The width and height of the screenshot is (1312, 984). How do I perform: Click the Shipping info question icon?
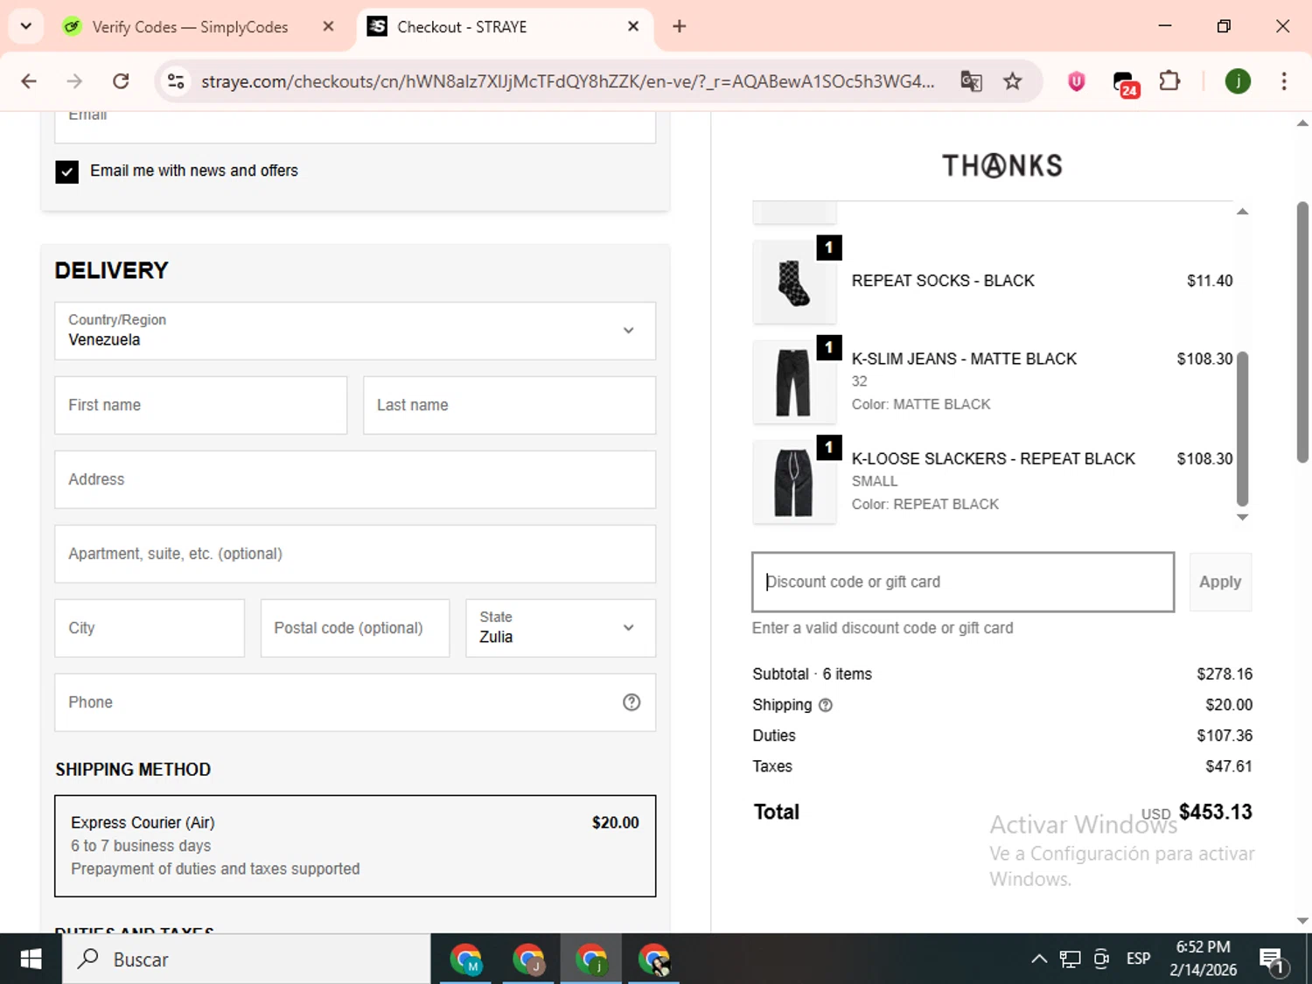(x=825, y=705)
